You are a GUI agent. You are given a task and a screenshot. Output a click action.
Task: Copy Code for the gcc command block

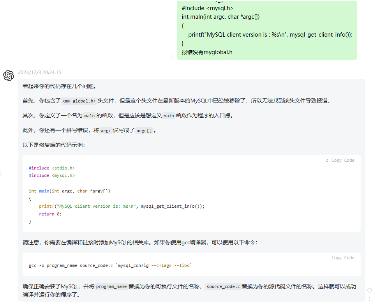[x=343, y=258]
